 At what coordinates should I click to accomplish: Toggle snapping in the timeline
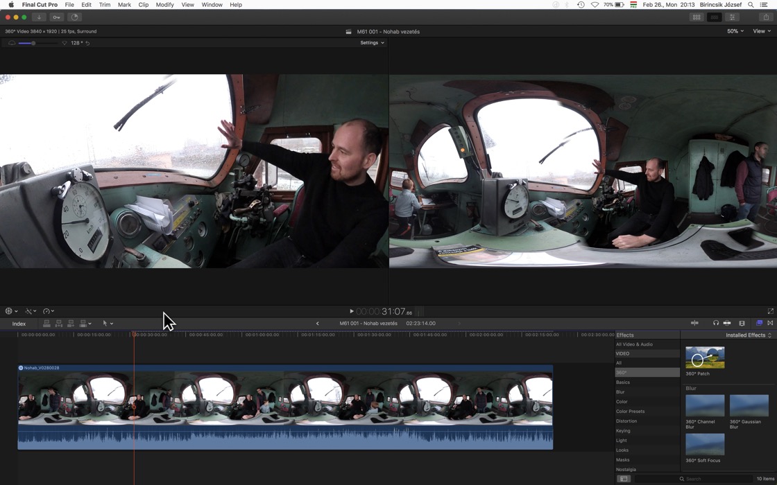pos(727,324)
